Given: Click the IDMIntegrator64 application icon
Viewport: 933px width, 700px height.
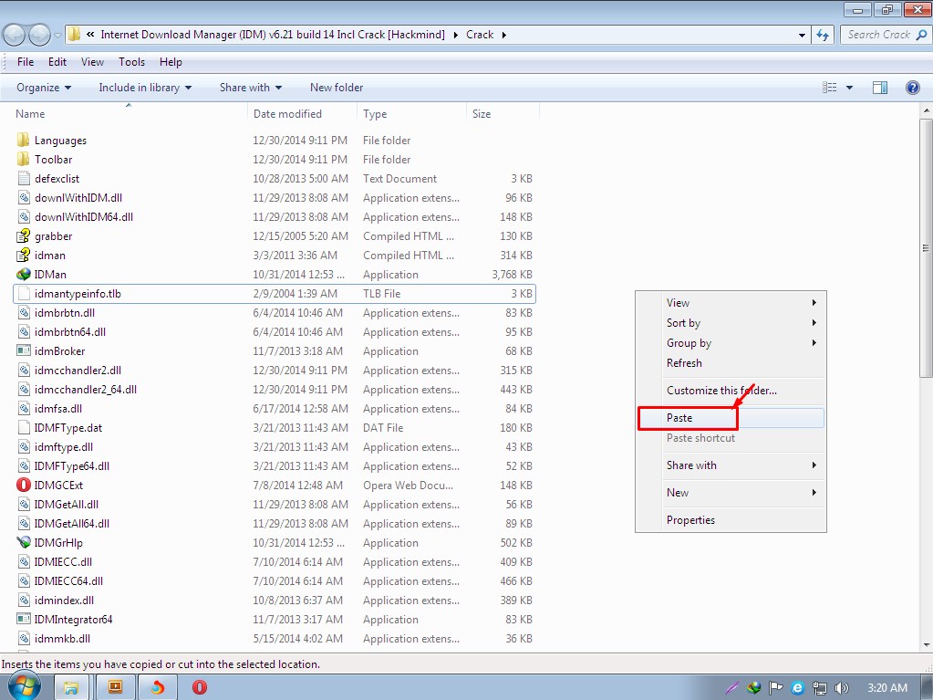Looking at the screenshot, I should (23, 619).
